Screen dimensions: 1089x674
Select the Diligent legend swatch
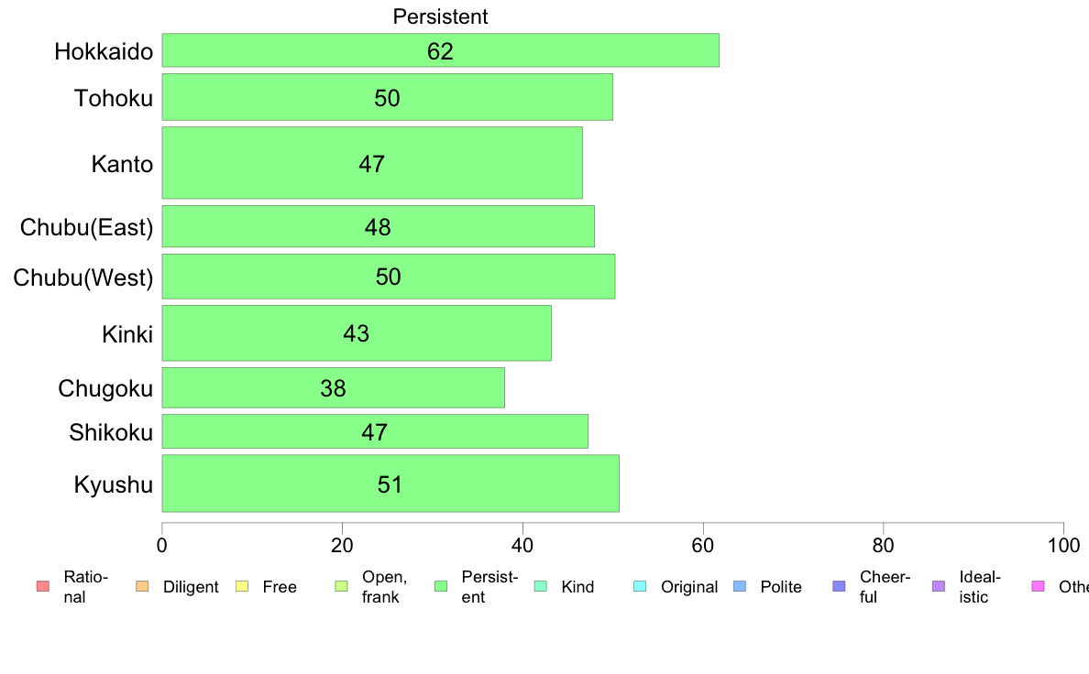pyautogui.click(x=142, y=586)
